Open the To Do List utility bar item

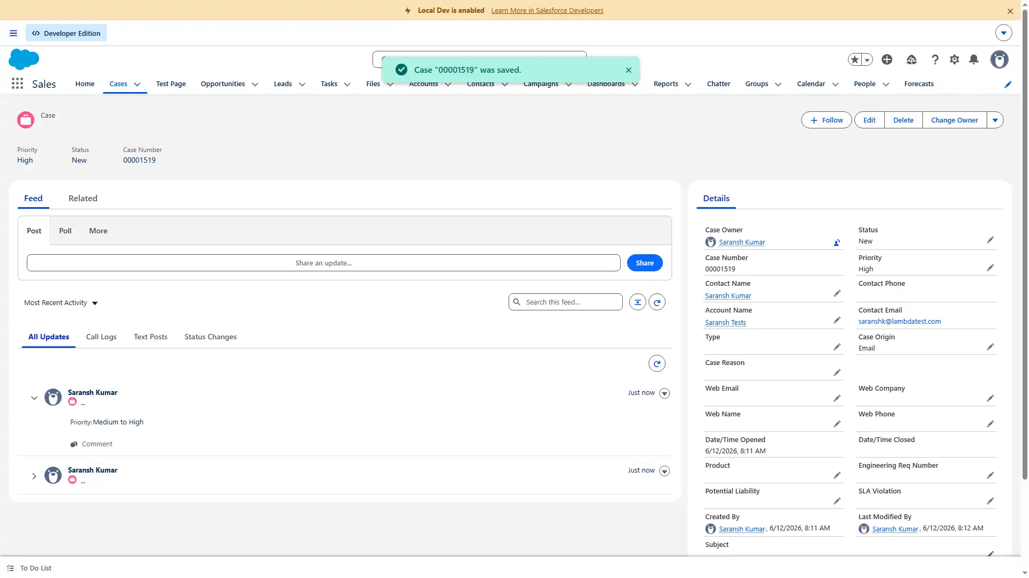(29, 568)
